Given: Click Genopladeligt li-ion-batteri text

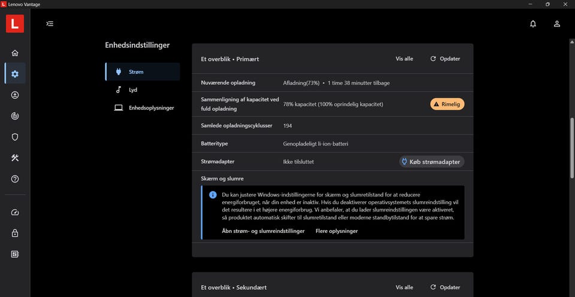Looking at the screenshot, I should click(316, 144).
